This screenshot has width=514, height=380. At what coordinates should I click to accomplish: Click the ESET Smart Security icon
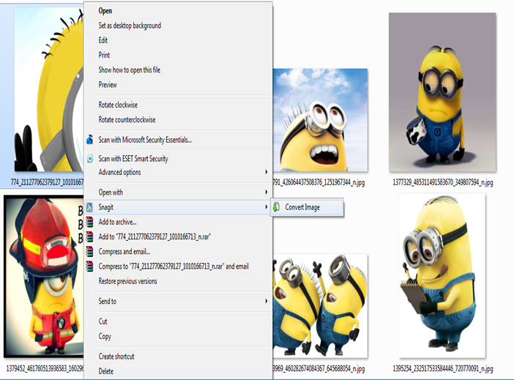pos(90,158)
